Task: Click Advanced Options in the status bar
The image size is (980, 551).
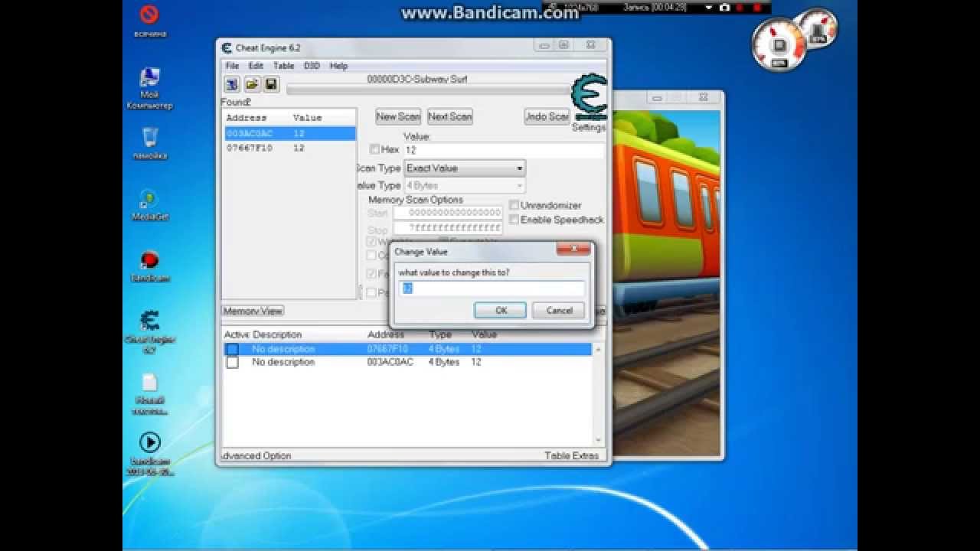Action: click(x=256, y=455)
